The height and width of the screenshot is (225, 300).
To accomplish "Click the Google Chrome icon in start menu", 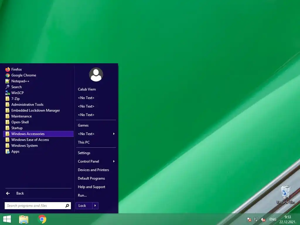I will (7, 75).
